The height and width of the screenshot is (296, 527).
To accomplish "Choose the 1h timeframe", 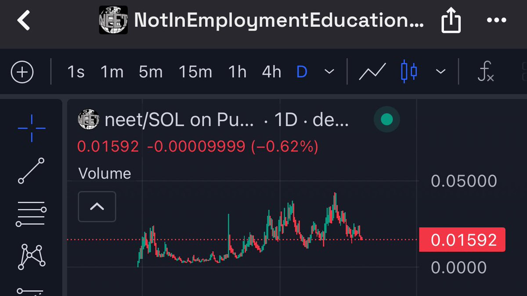I will (237, 72).
